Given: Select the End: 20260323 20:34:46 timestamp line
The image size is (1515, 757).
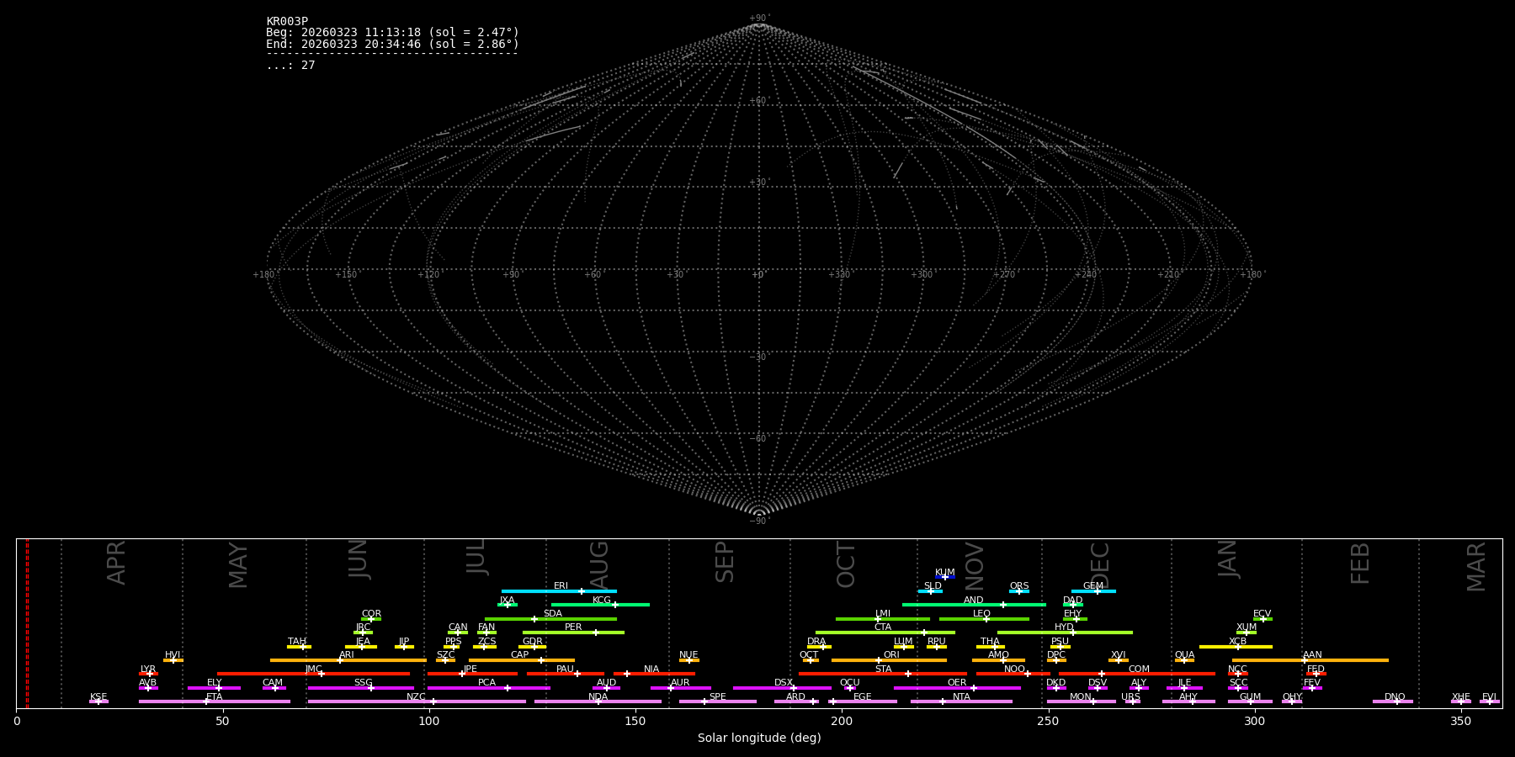Looking at the screenshot, I should point(392,45).
